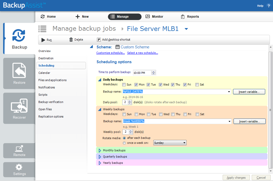Click the desktop shortcut arrow icon
The image size is (273, 181).
click(x=99, y=40)
